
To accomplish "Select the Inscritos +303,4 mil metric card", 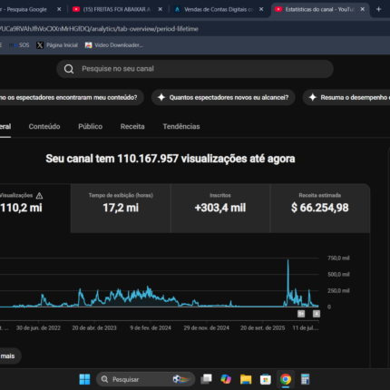I will 220,209.
